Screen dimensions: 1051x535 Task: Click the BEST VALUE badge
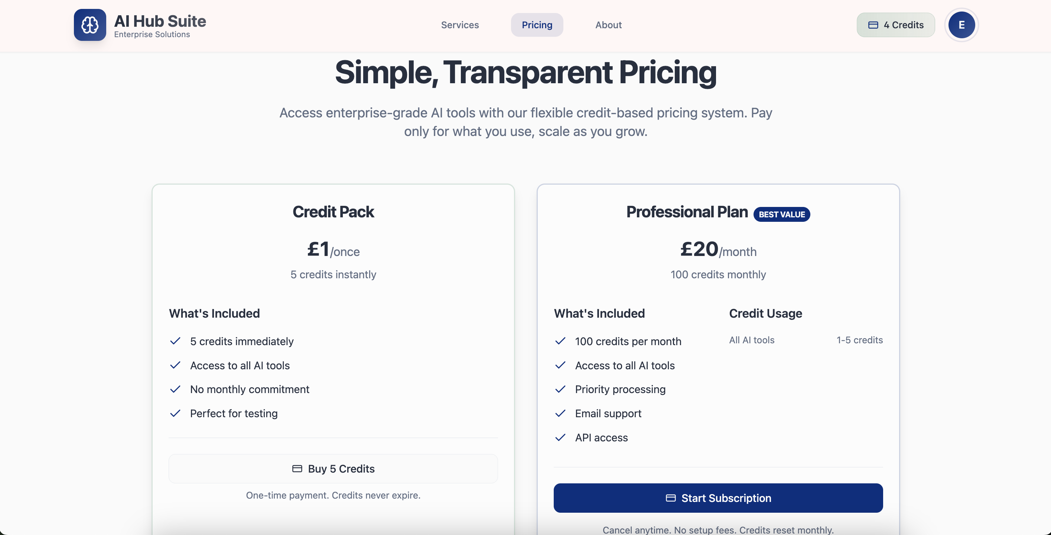pyautogui.click(x=781, y=214)
